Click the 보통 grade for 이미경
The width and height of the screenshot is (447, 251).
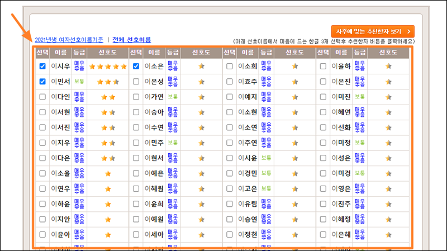[x=360, y=173]
